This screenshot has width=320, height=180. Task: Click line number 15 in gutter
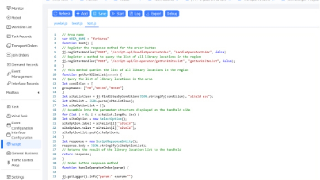(x=54, y=97)
